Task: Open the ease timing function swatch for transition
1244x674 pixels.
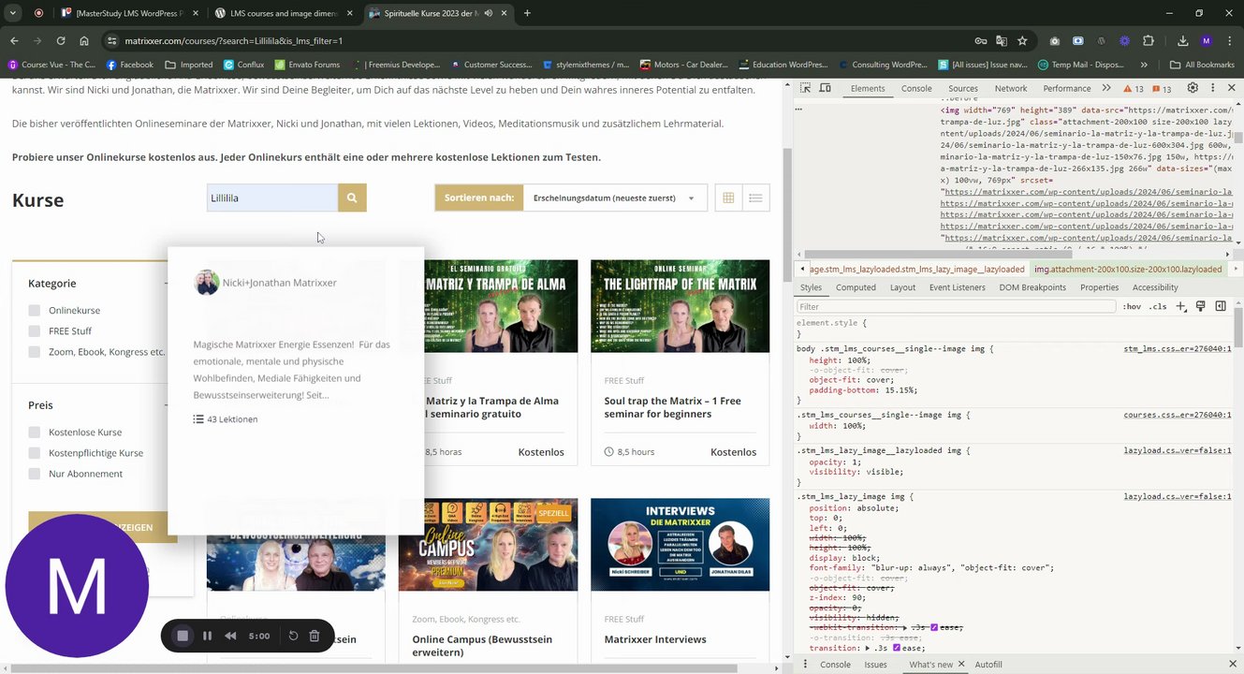Action: pyautogui.click(x=898, y=648)
